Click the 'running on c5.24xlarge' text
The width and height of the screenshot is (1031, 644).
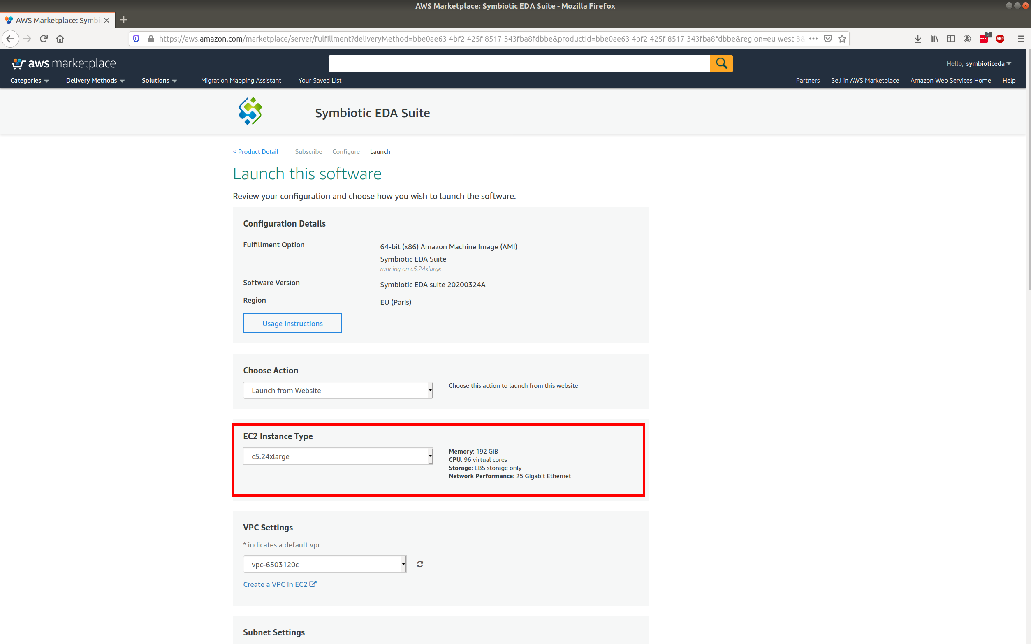pos(410,269)
